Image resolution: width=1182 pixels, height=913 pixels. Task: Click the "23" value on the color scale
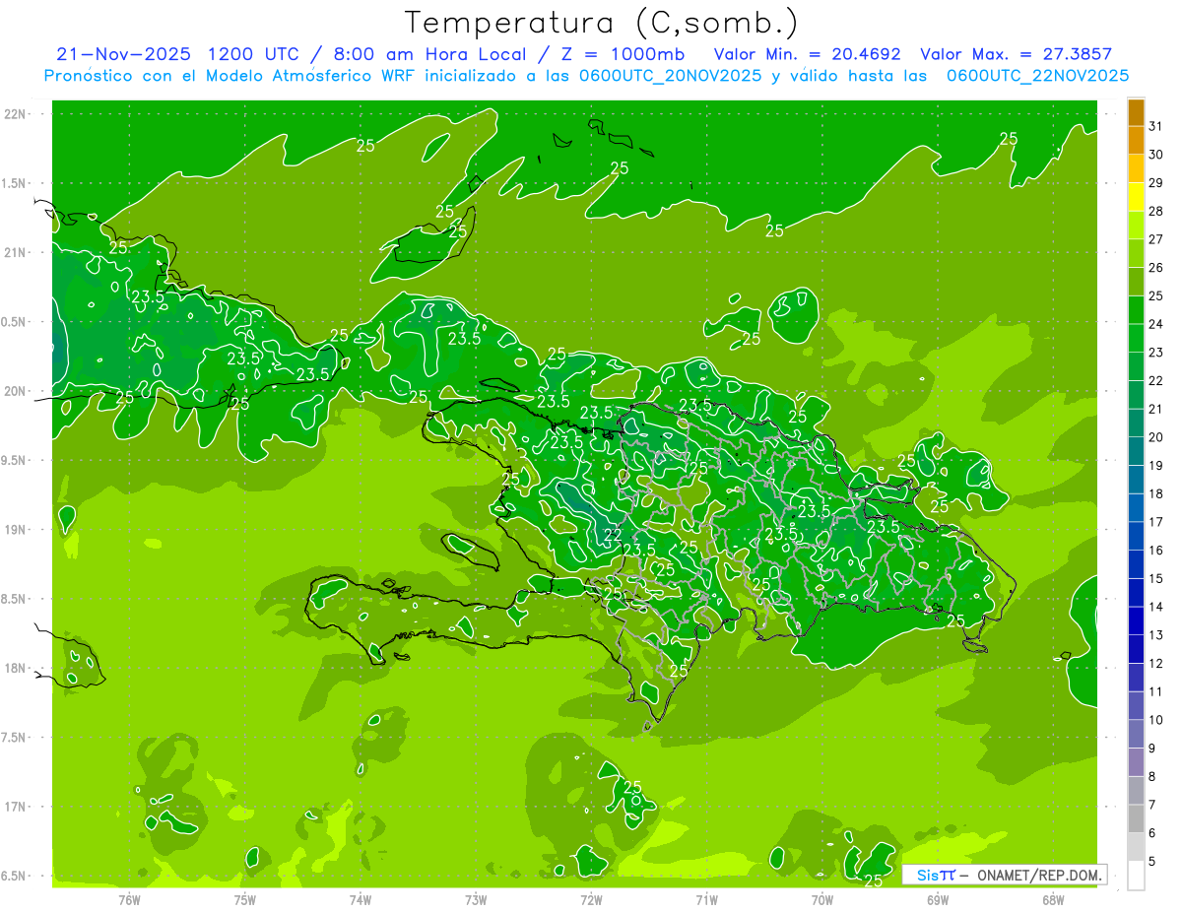click(1155, 353)
